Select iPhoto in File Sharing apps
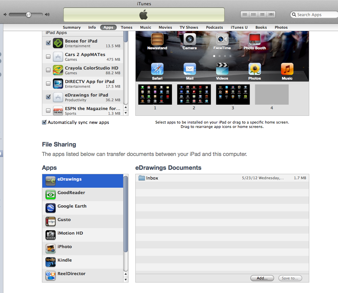Screen dimensions: 338x293 [83, 248]
